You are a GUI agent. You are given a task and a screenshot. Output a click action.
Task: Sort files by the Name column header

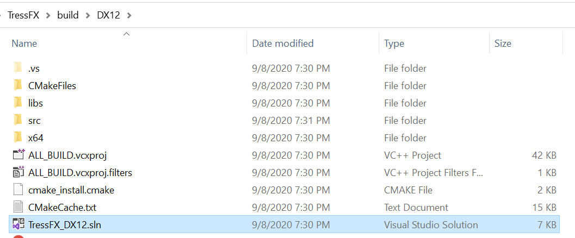pos(24,43)
